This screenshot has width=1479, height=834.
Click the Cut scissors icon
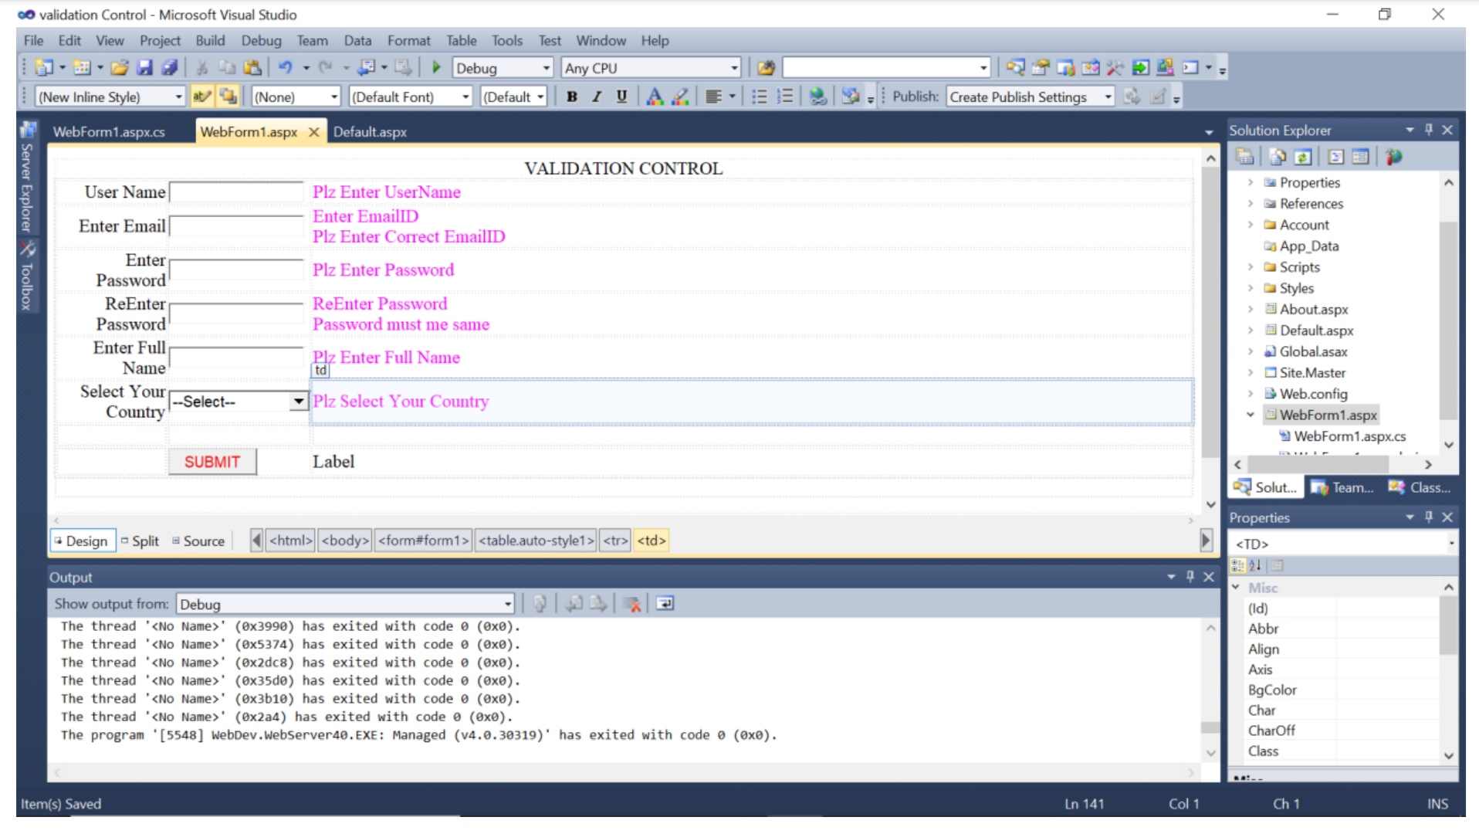(202, 68)
